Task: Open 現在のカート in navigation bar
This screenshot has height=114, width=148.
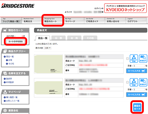Action: 53,20
